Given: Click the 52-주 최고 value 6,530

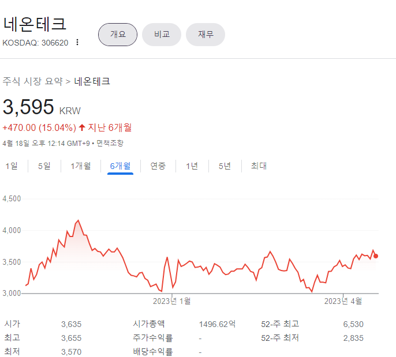Looking at the screenshot, I should 353,324.
